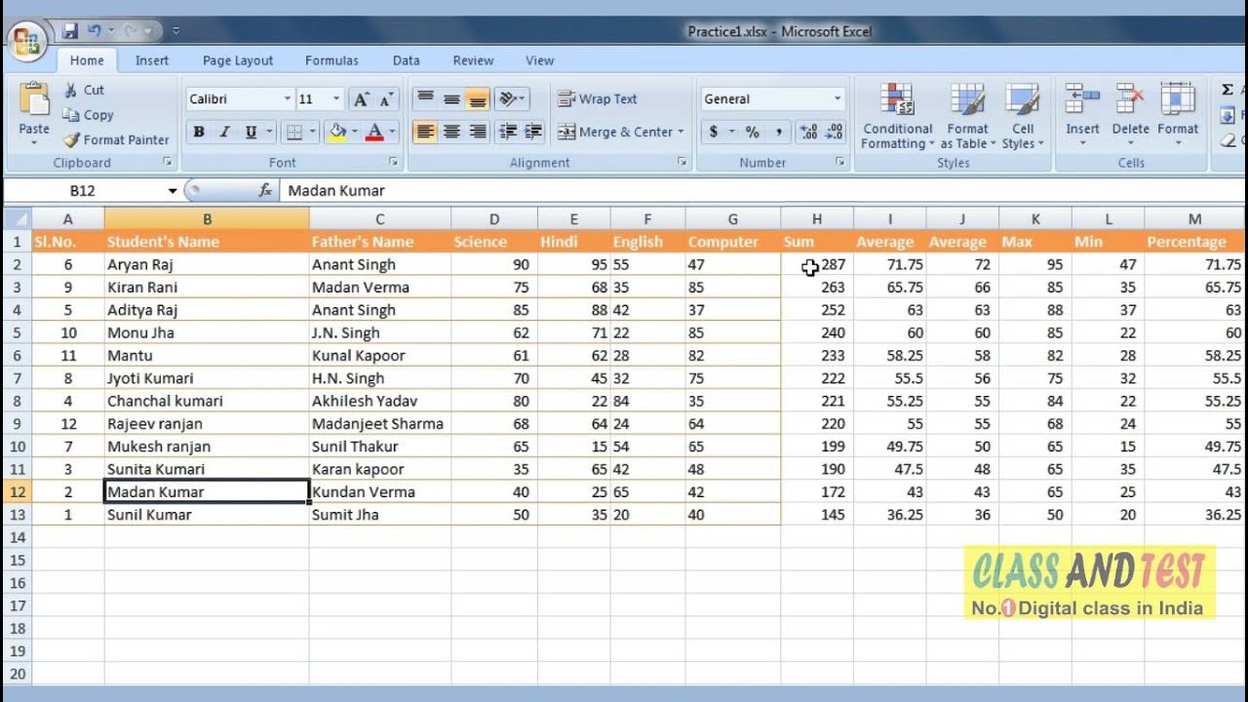Open the font size dropdown
This screenshot has height=702, width=1248.
click(336, 99)
